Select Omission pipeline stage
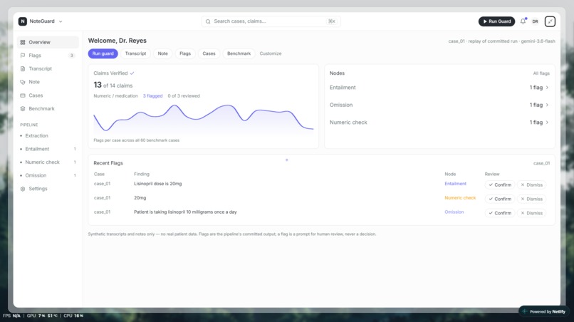This screenshot has width=574, height=322. [x=48, y=175]
